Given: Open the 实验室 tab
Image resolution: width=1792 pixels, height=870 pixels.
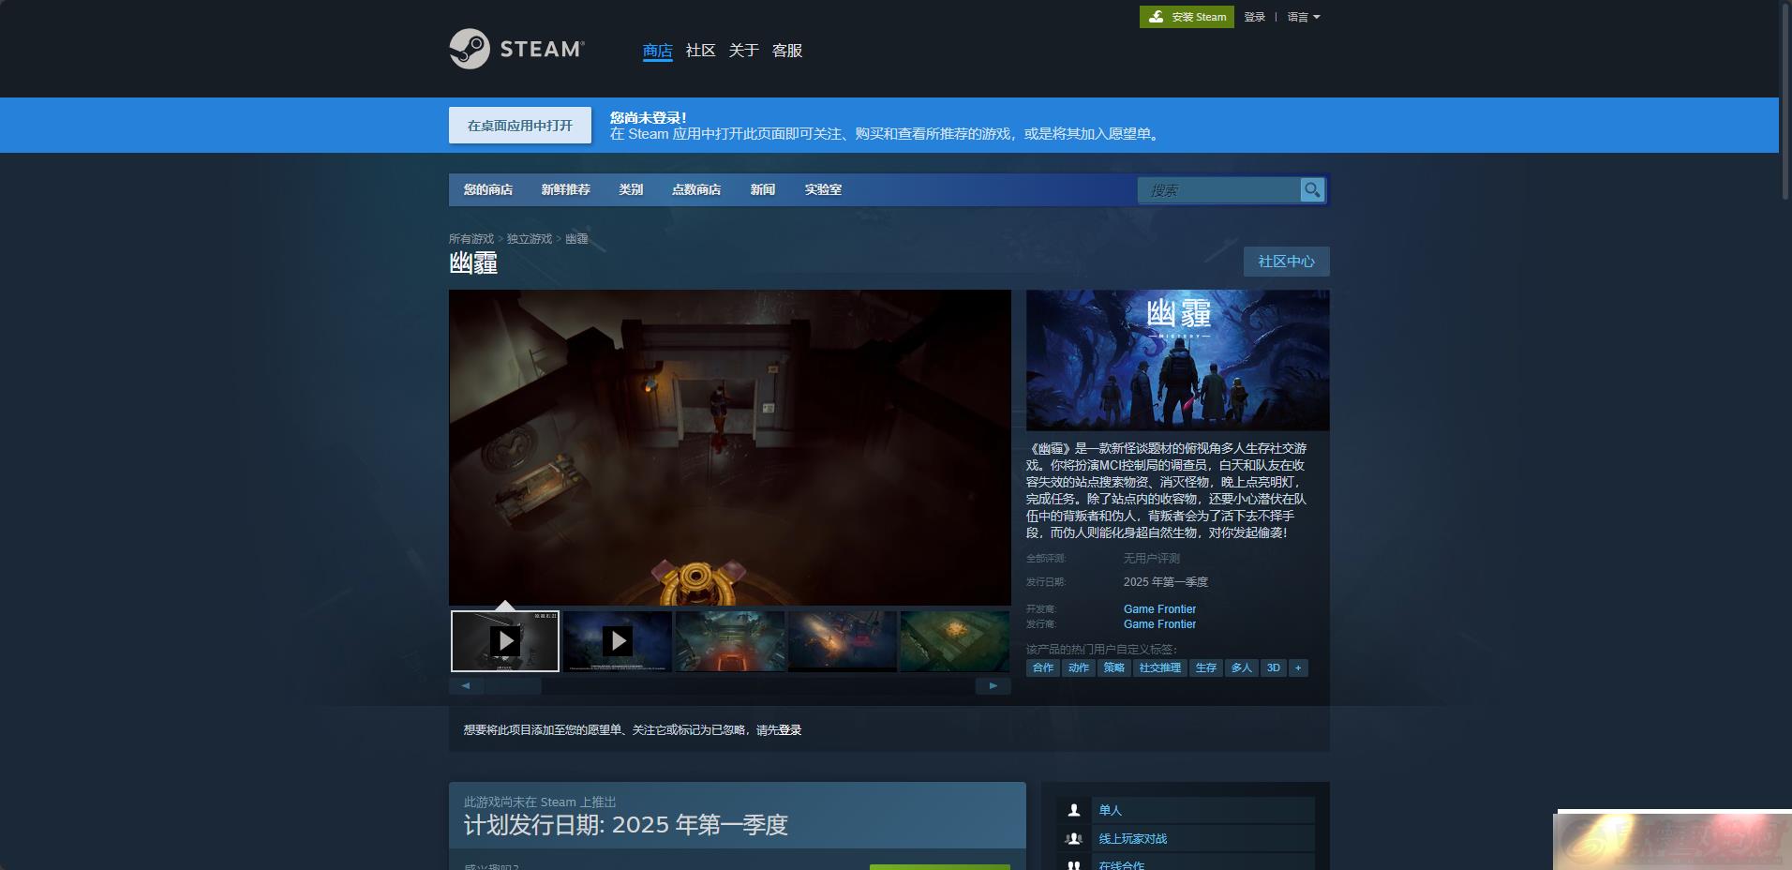Looking at the screenshot, I should 823,189.
